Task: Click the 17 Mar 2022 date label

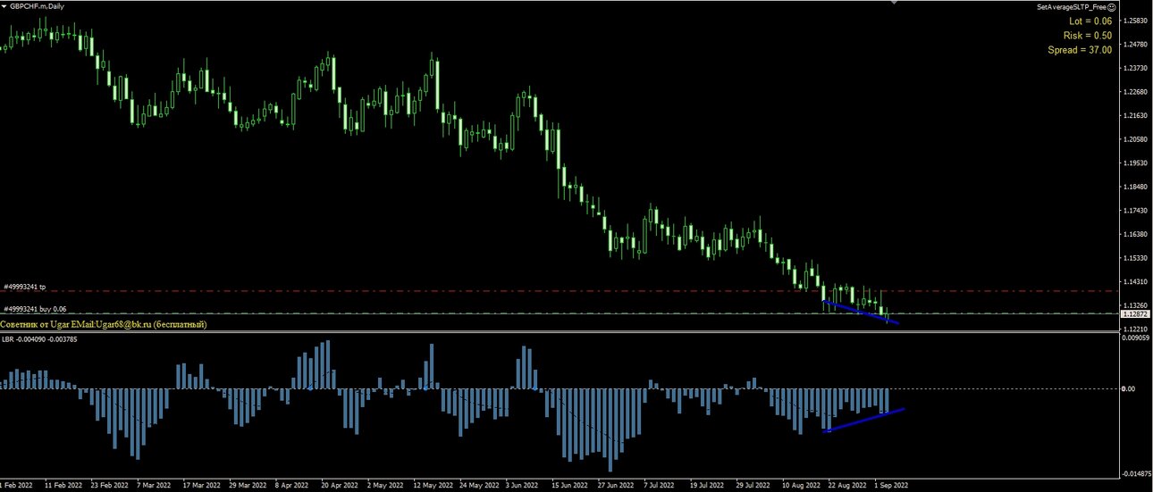Action: tap(201, 485)
